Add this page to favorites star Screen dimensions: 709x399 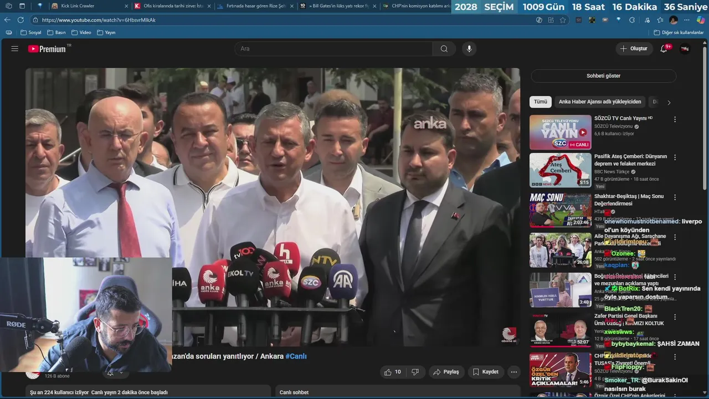tap(563, 20)
